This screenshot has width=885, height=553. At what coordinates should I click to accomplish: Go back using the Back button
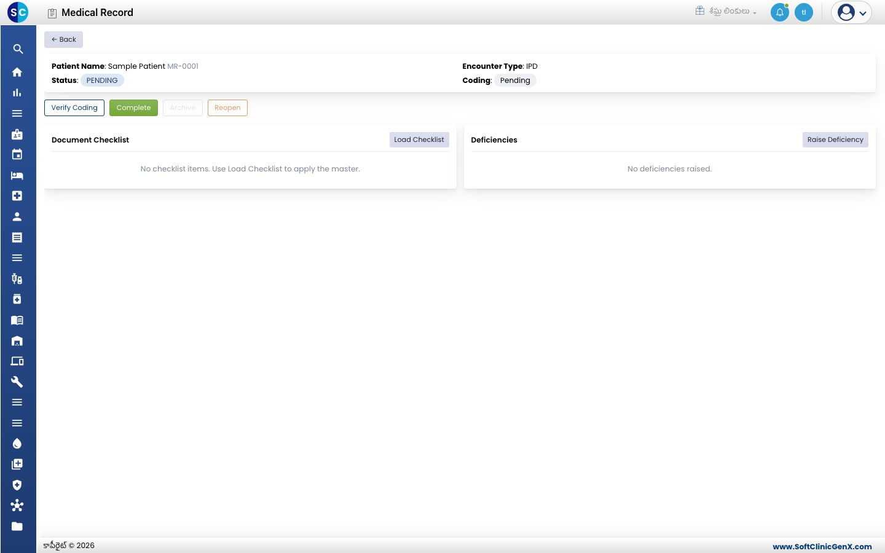pos(63,39)
